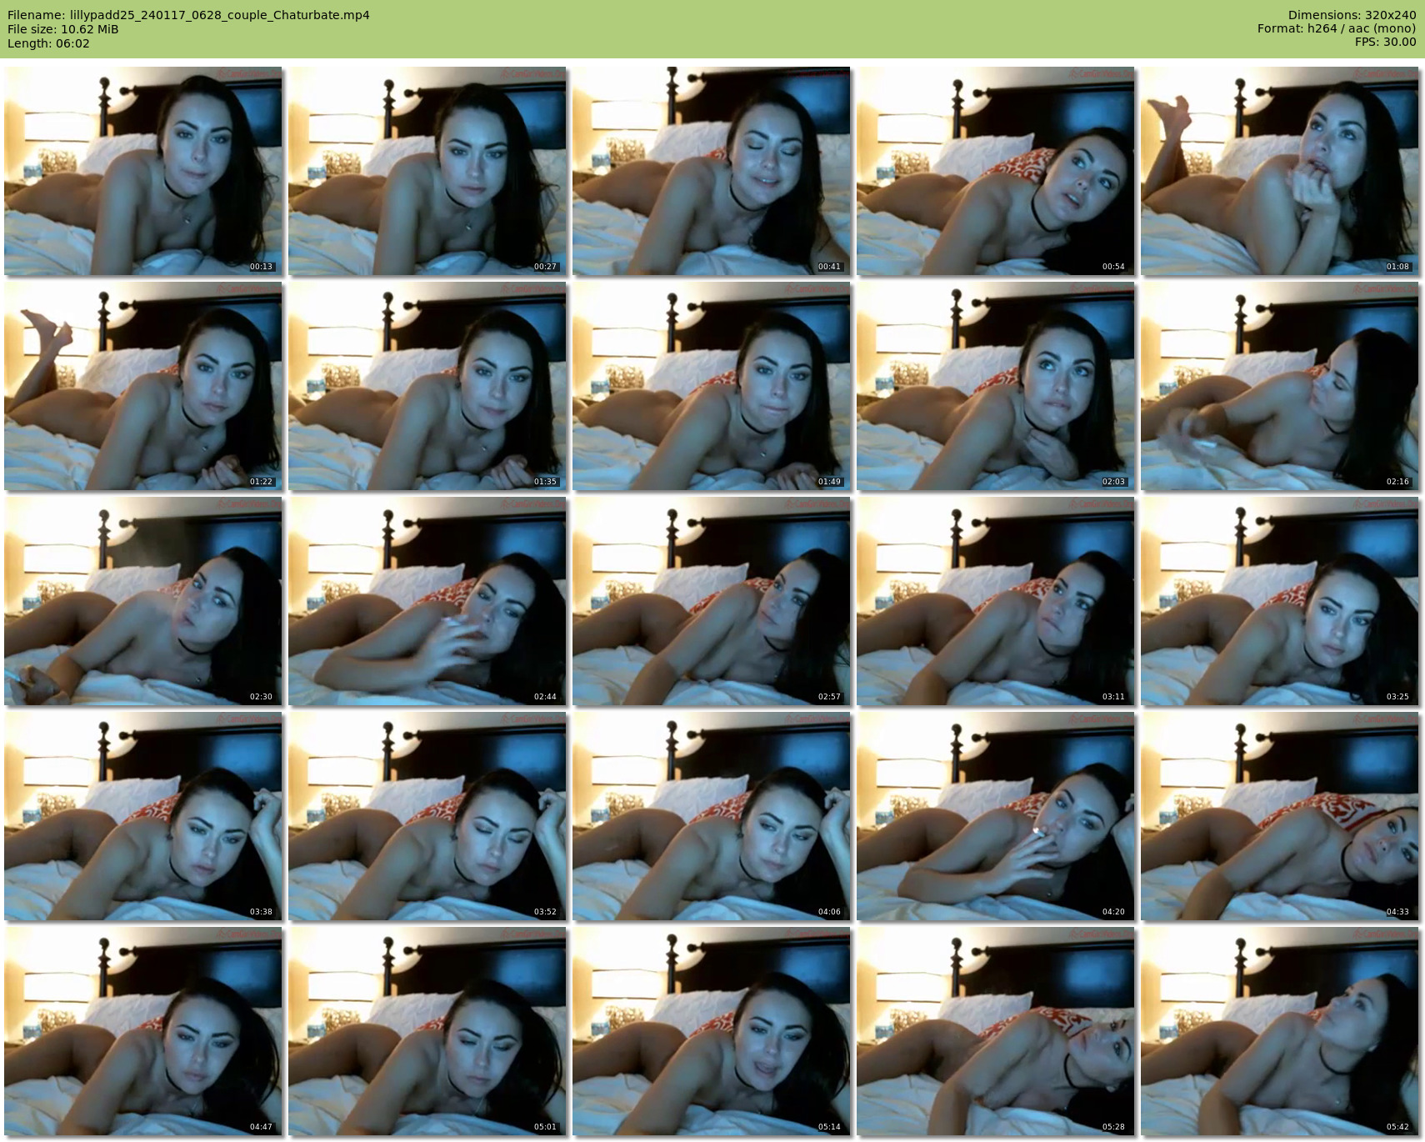The width and height of the screenshot is (1425, 1142).
Task: Open the frame timestamped 01:49
Action: tap(712, 386)
